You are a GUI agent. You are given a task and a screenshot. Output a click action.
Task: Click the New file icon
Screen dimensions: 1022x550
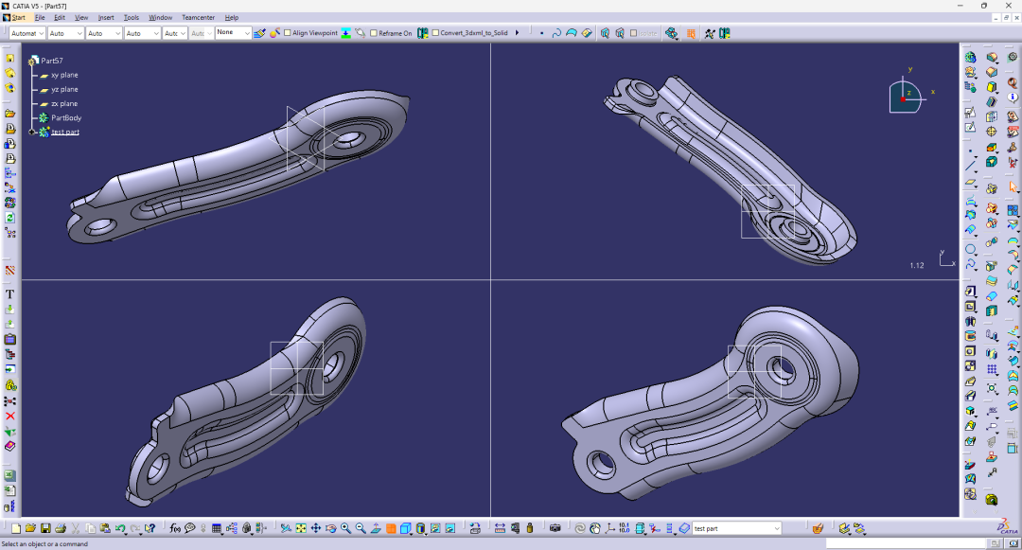click(16, 528)
